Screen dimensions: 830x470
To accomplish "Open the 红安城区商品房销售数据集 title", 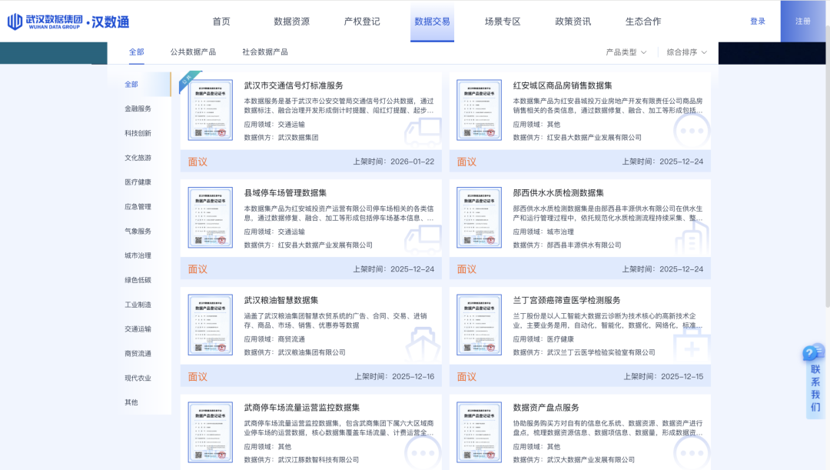I will (562, 85).
